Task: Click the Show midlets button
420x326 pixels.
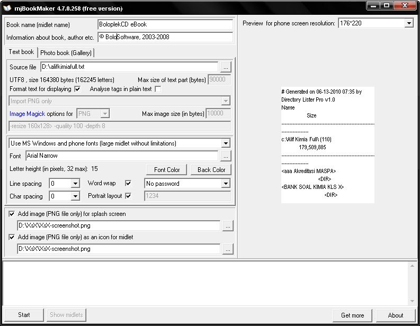Action: [x=66, y=315]
